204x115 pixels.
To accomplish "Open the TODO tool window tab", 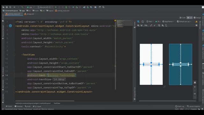I will point(9,106).
